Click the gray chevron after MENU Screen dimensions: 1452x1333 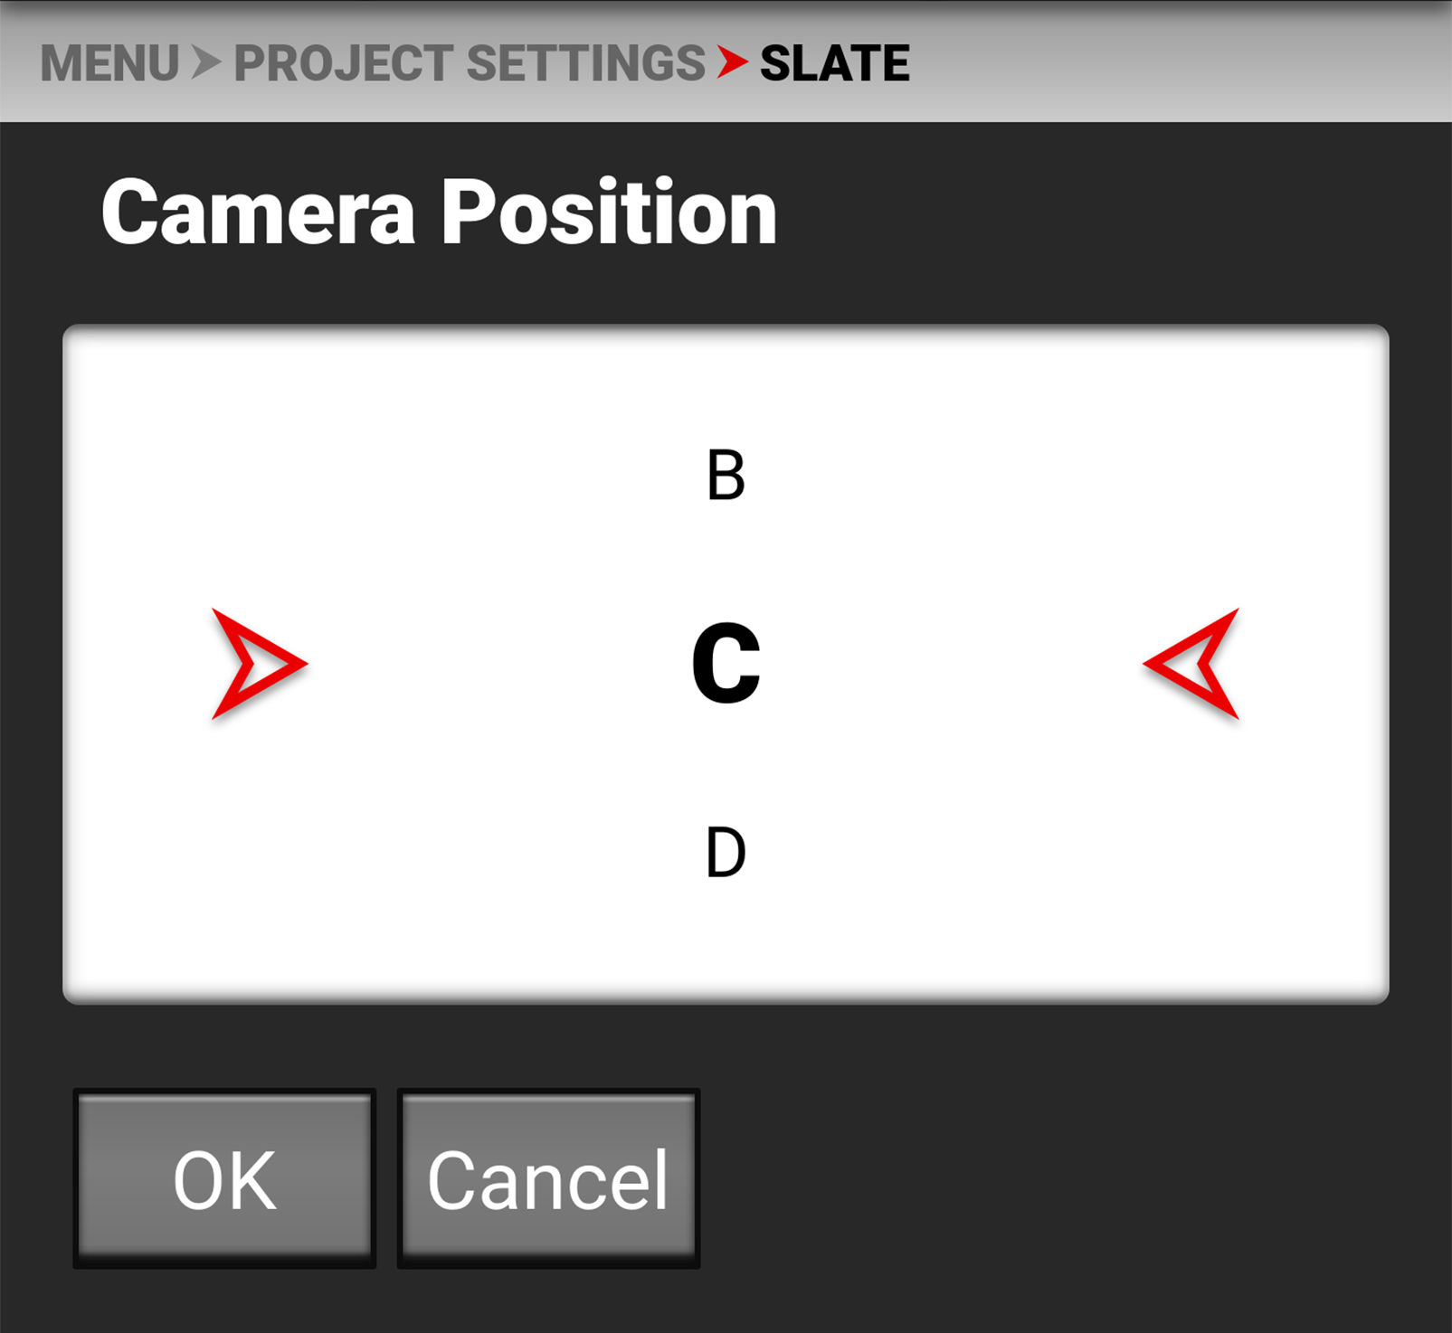(x=206, y=62)
